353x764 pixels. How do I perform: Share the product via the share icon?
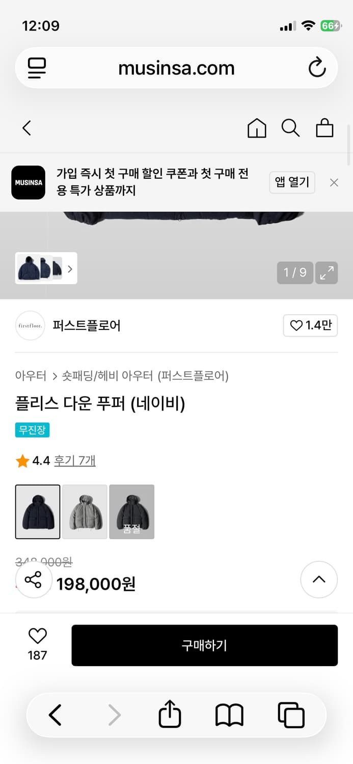point(34,579)
